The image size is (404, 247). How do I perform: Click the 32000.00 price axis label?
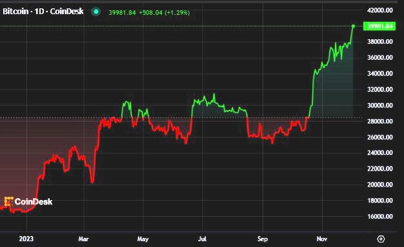380,89
